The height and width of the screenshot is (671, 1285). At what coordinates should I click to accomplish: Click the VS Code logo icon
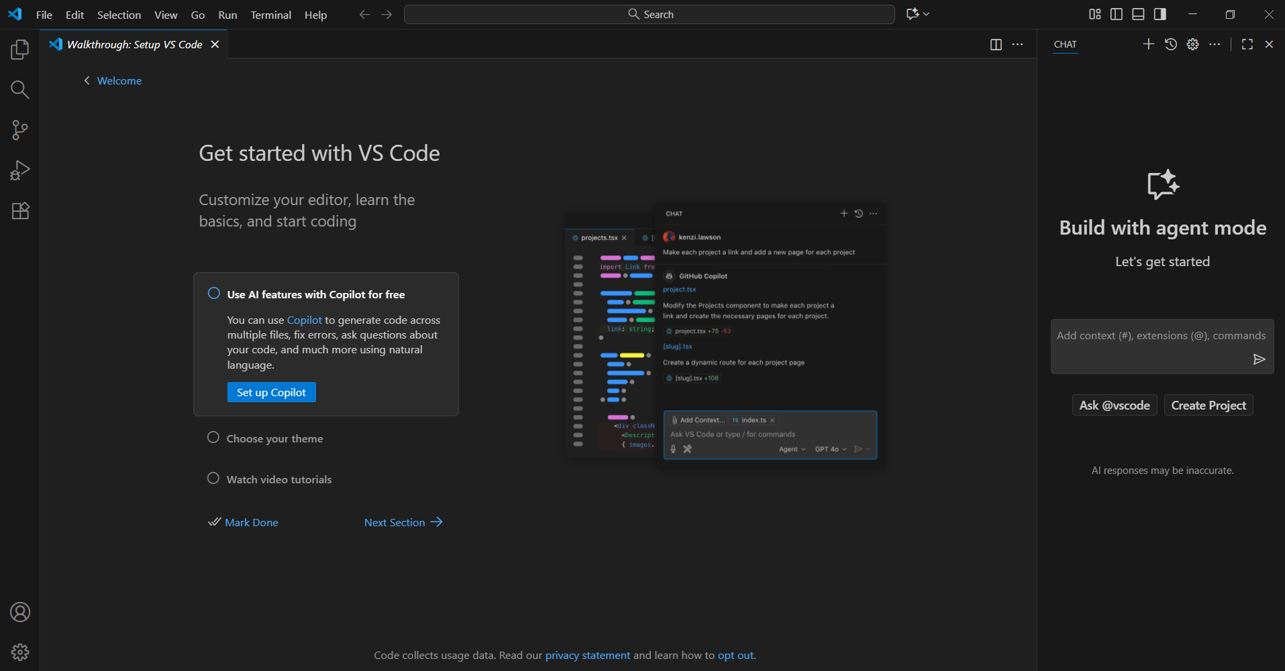[x=15, y=14]
